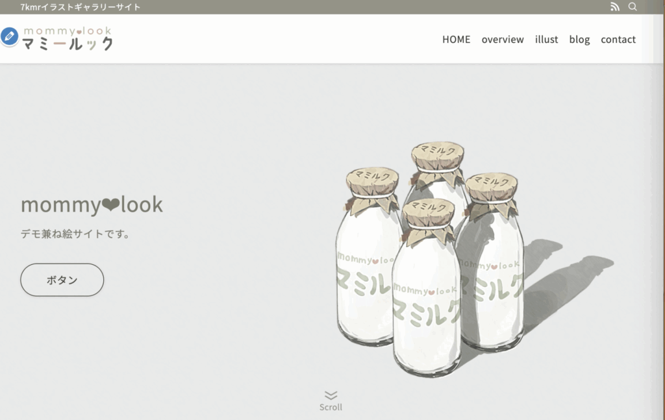This screenshot has height=420, width=665.
Task: Click the mommy look hero heading
Action: [92, 204]
